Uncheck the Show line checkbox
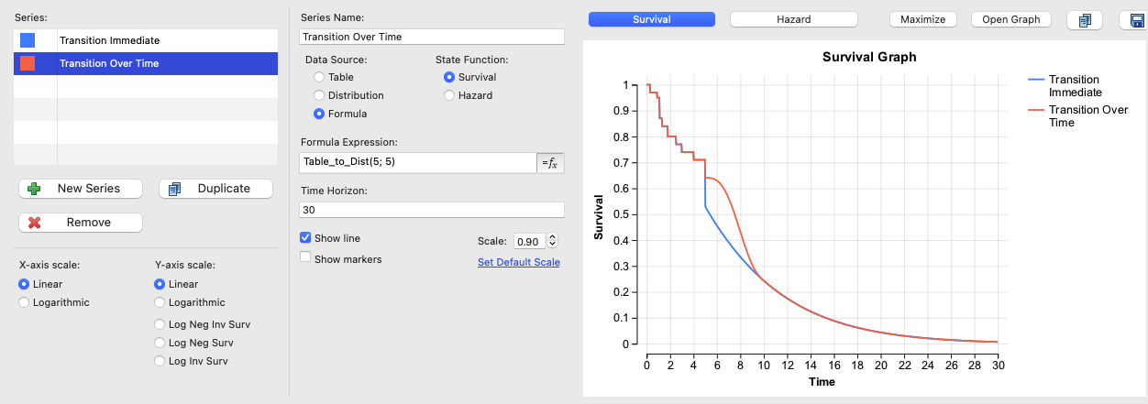Image resolution: width=1148 pixels, height=404 pixels. pos(306,238)
